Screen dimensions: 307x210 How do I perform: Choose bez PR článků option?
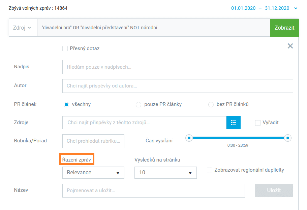pyautogui.click(x=211, y=105)
